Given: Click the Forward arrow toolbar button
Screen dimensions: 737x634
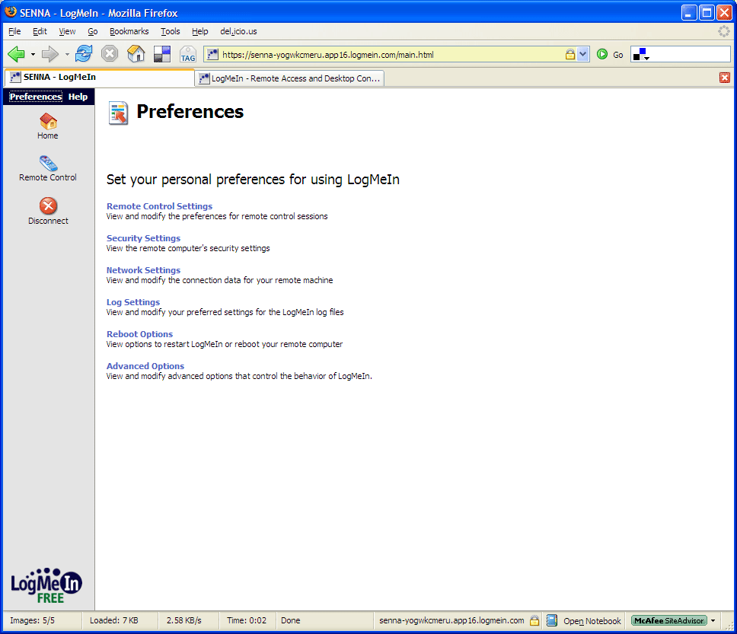Looking at the screenshot, I should coord(49,54).
